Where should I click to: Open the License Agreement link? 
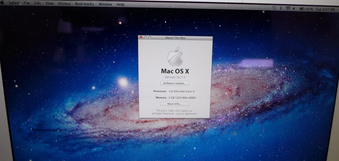[x=186, y=114]
